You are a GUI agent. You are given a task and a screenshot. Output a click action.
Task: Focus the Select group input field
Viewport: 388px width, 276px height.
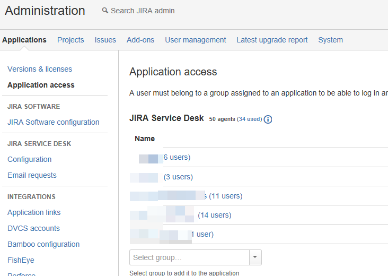point(189,257)
